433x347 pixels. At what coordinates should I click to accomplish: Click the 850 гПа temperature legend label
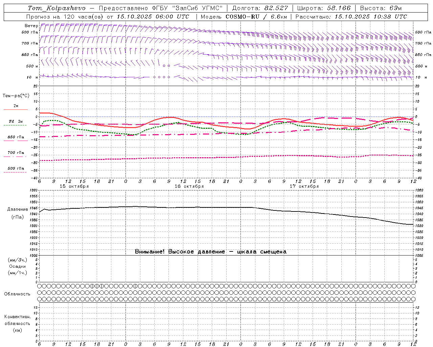(x=16, y=137)
